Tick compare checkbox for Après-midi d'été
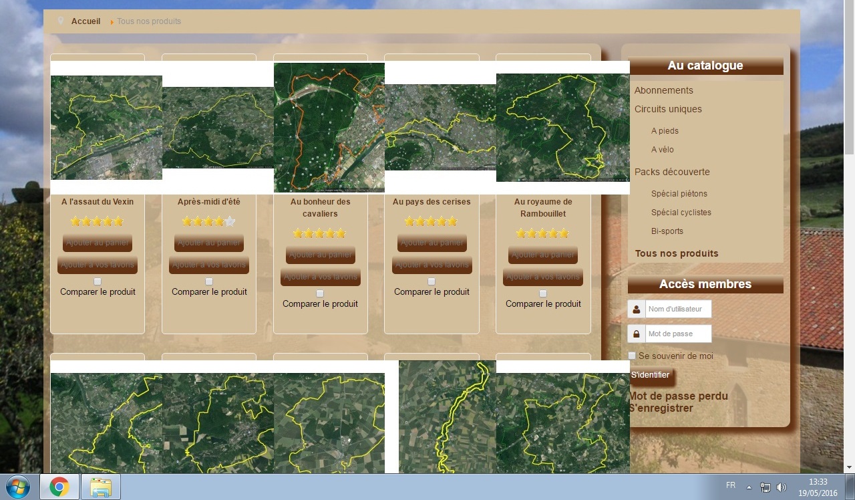 coord(209,281)
